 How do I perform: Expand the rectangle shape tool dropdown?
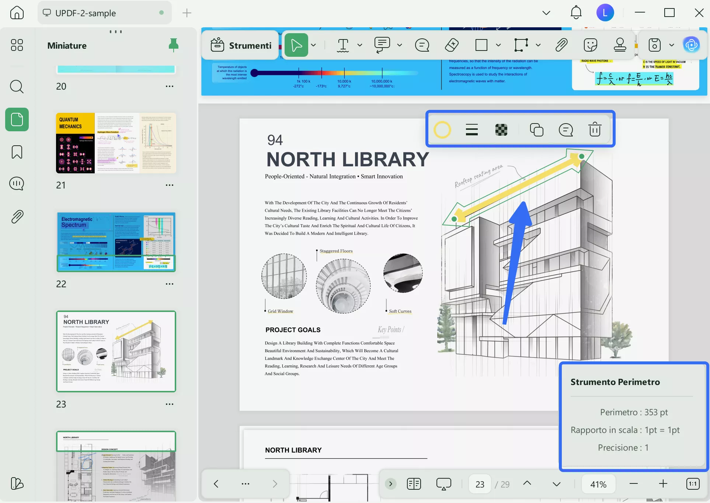(498, 45)
